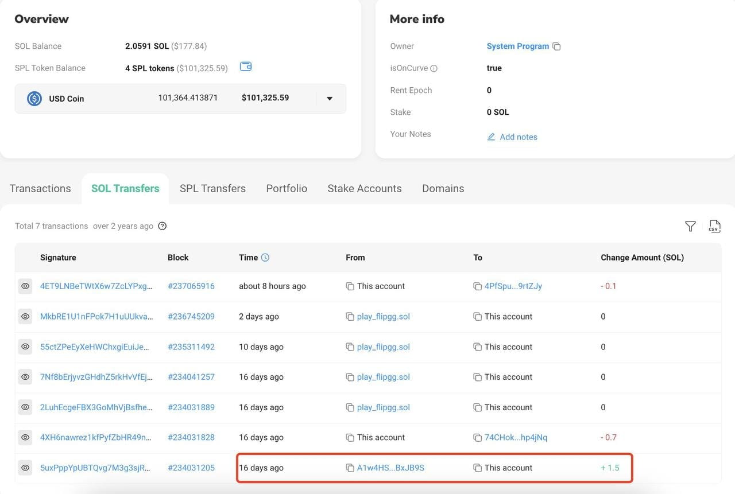Screen dimensions: 735x494
Task: Copy play_flipgg.sol in the #236745209 row
Action: click(350, 317)
